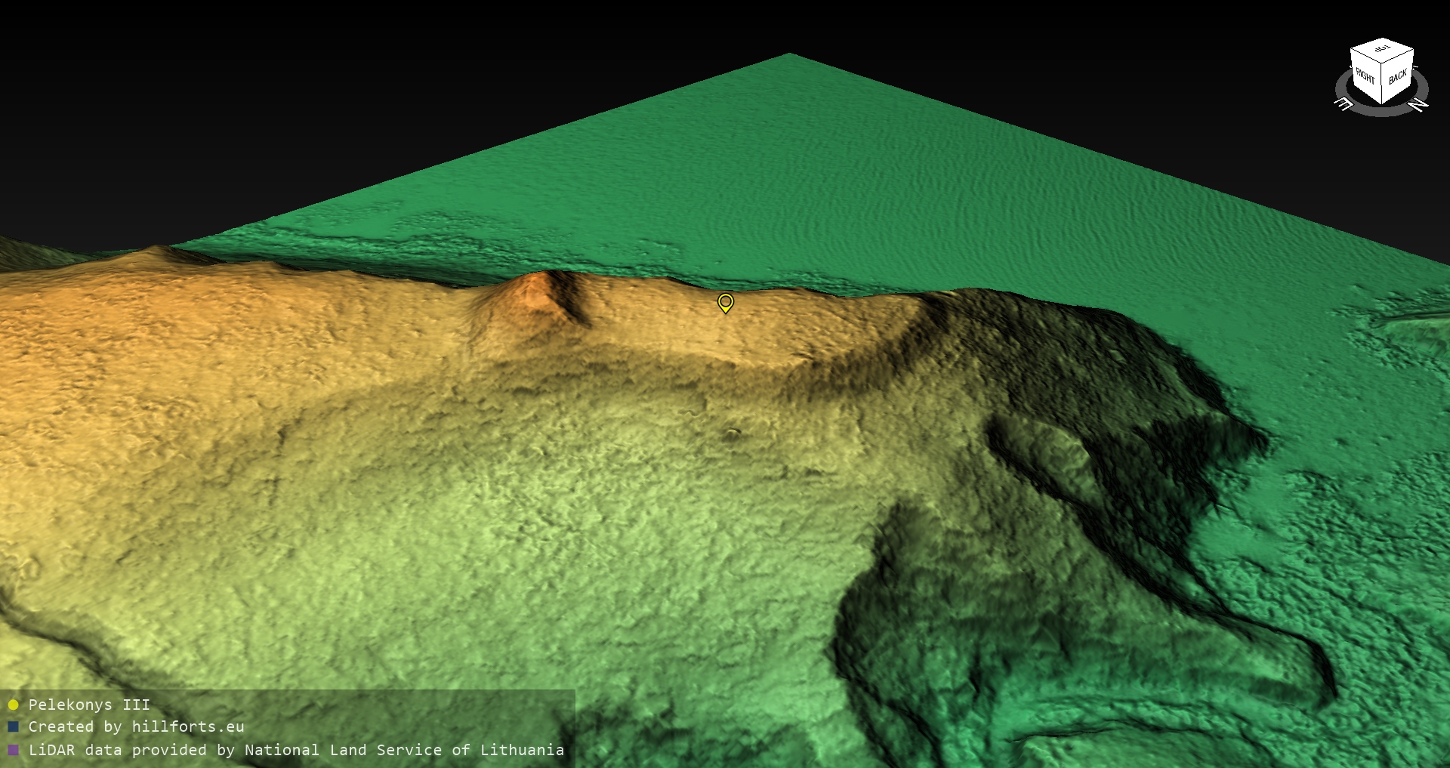The height and width of the screenshot is (768, 1450).
Task: Click the RIGHT face of the view cube
Action: click(1365, 76)
